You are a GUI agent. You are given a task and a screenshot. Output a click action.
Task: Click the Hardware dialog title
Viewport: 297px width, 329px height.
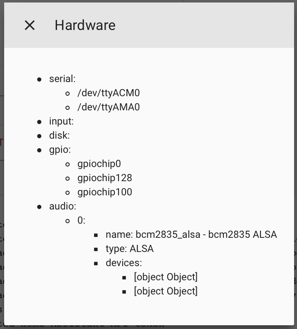(x=85, y=25)
